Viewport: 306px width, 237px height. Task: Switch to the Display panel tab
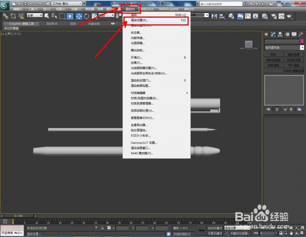[294, 35]
